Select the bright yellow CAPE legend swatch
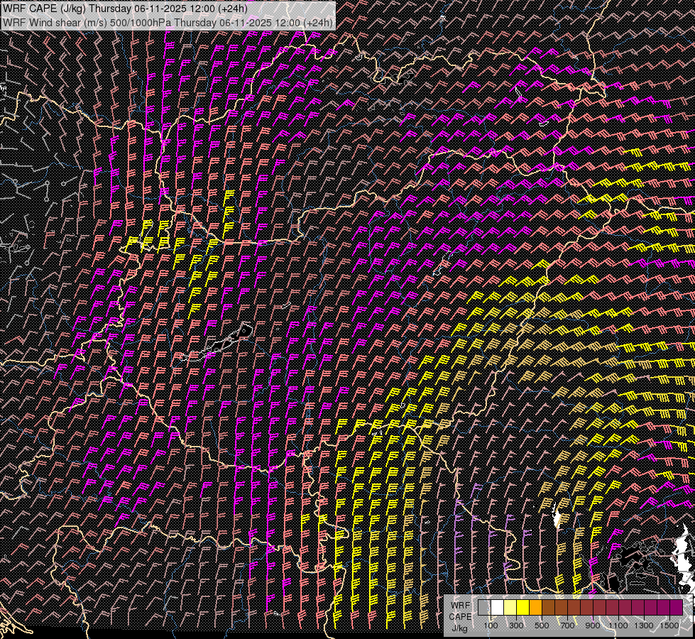Screen dimensions: 695x639 pos(522,608)
